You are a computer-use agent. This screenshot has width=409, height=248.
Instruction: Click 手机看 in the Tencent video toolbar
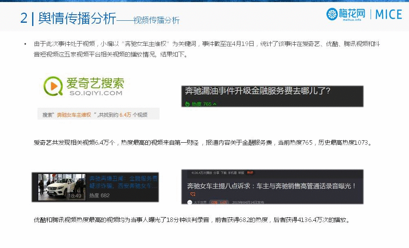point(232,173)
